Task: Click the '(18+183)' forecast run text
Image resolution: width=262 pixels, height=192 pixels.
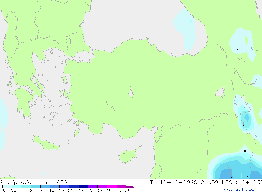Action: (249, 182)
